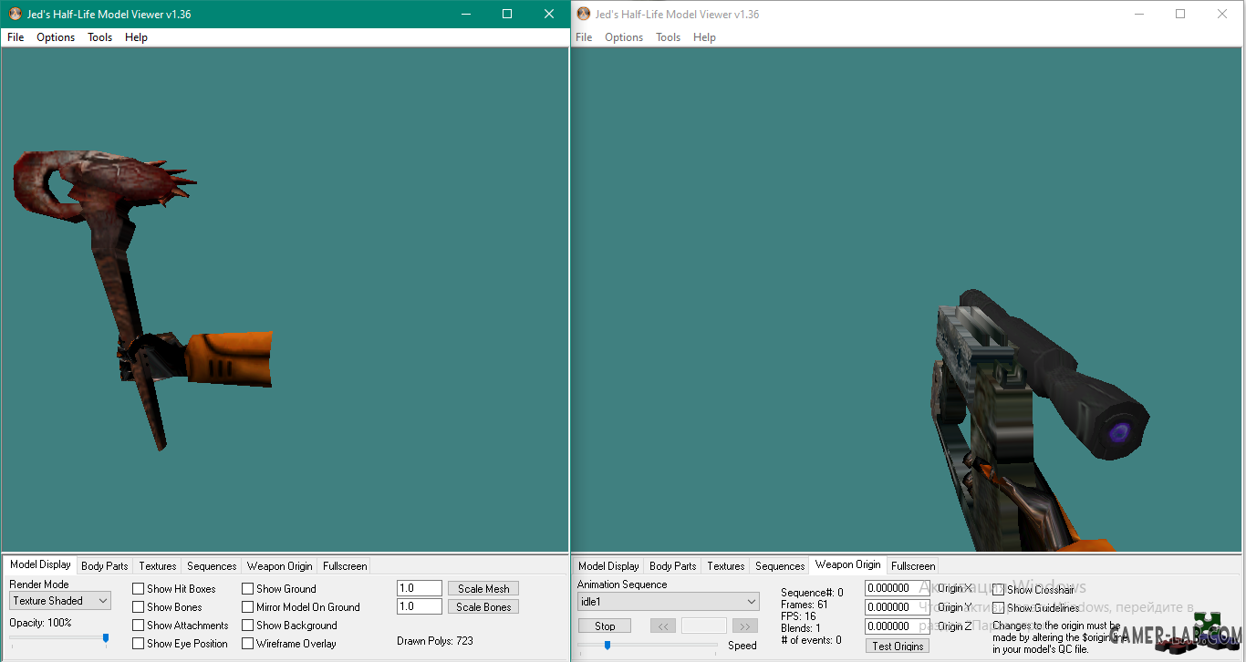The image size is (1246, 662).
Task: Click the Test Origins button
Action: coord(898,646)
